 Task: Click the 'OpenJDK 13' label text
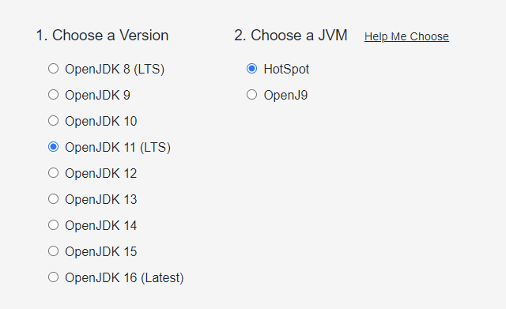[x=101, y=200]
